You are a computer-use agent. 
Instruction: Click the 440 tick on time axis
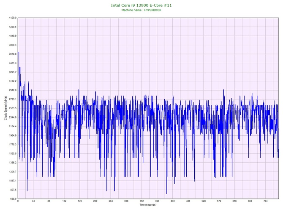click(x=172, y=201)
